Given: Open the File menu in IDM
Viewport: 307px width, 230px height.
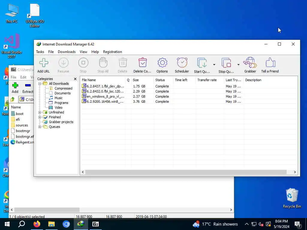Looking at the screenshot, I should (51, 52).
